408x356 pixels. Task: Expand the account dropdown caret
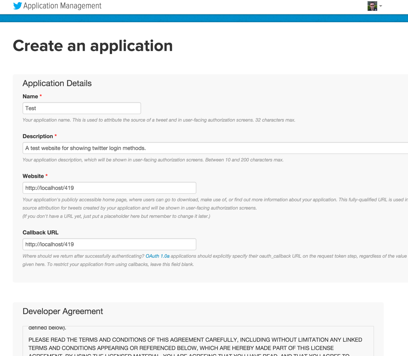(381, 6)
